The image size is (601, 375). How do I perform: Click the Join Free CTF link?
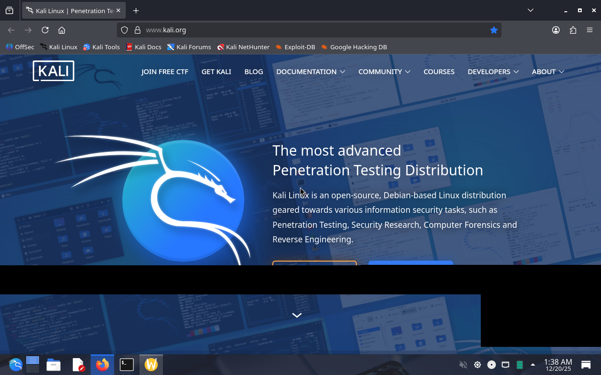[x=165, y=72]
